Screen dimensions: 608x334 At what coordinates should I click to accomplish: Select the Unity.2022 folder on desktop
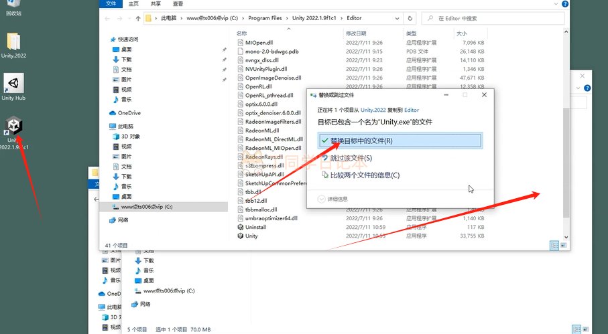[x=13, y=45]
